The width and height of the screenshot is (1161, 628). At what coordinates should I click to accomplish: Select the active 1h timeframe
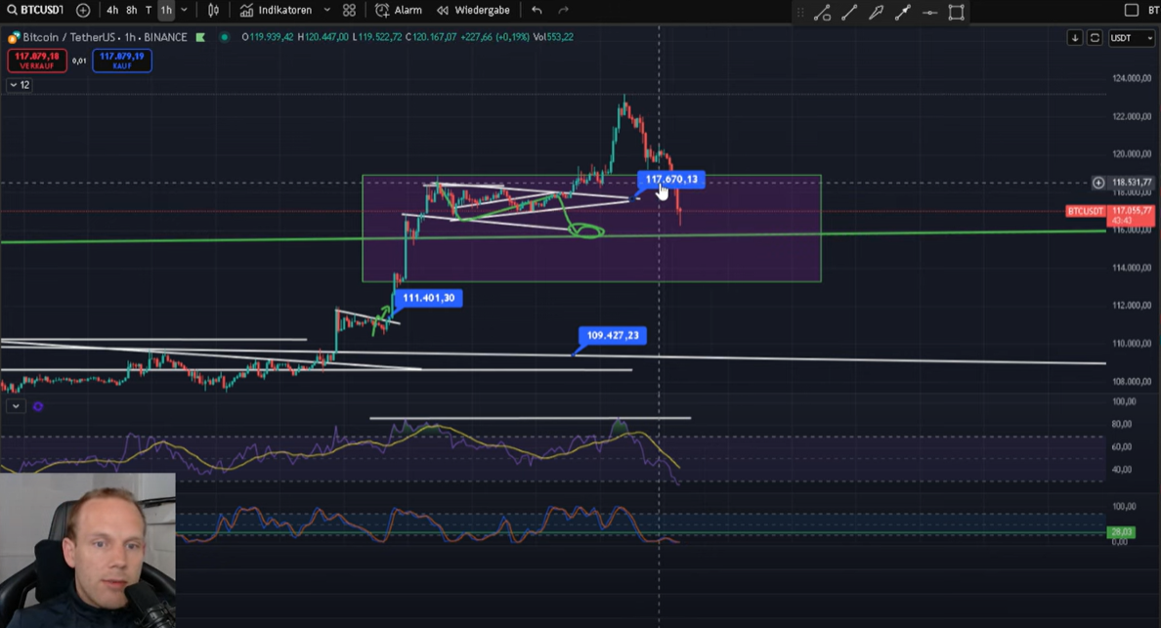click(x=166, y=11)
